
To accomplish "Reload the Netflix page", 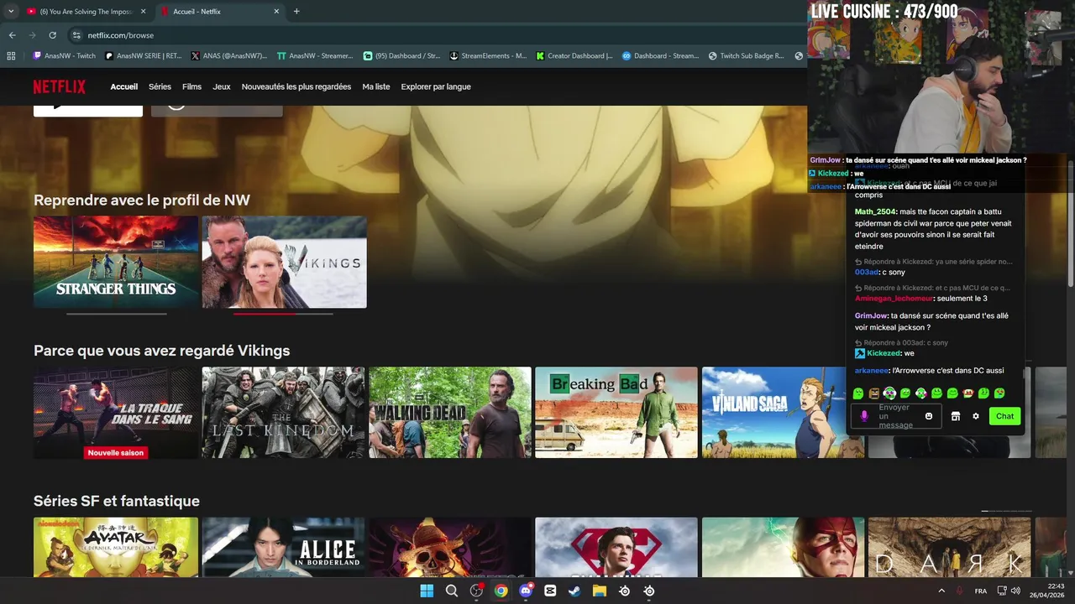I will [x=52, y=35].
